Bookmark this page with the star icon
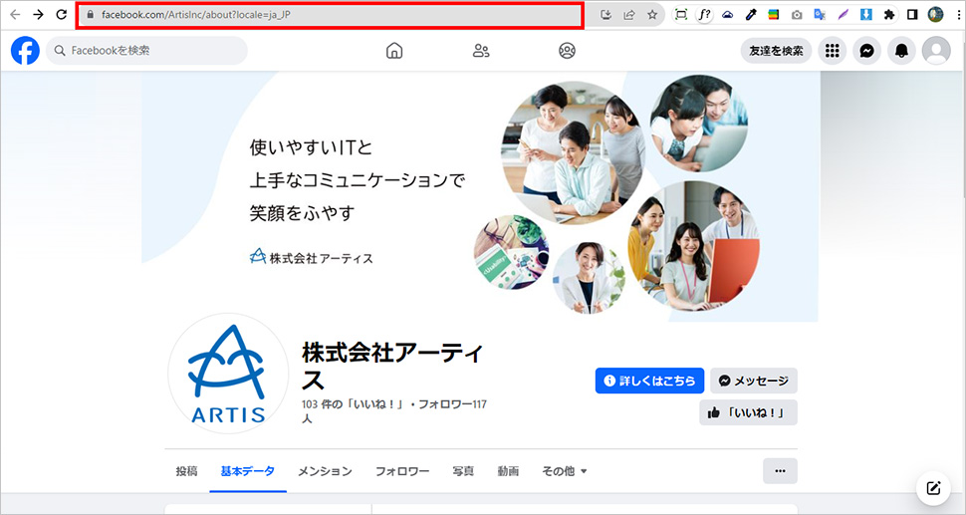Screen dimensions: 966x515 [652, 15]
